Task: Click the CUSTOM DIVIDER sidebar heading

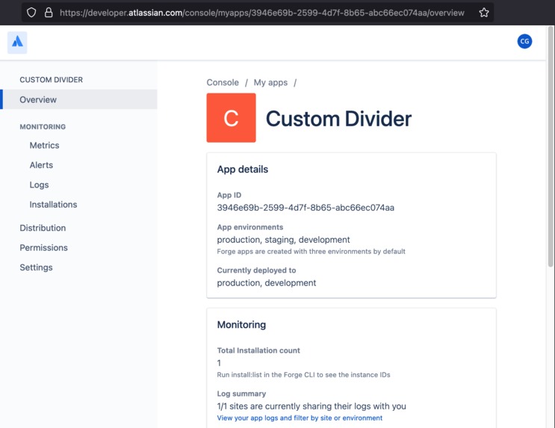Action: (x=51, y=80)
